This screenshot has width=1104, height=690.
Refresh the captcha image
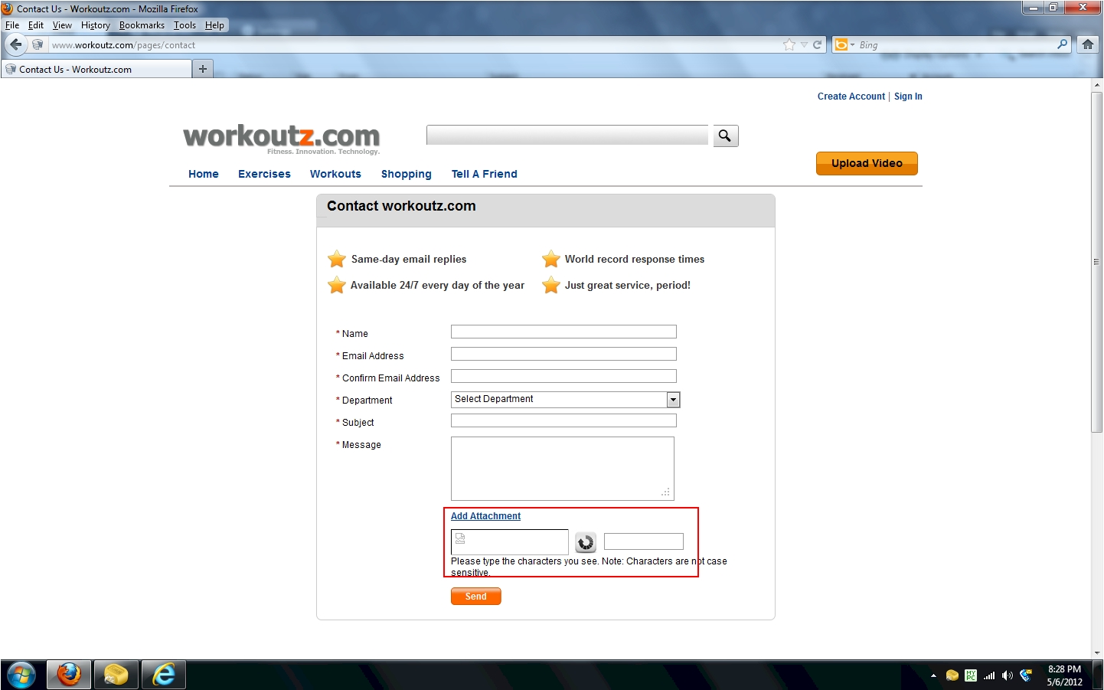[586, 542]
